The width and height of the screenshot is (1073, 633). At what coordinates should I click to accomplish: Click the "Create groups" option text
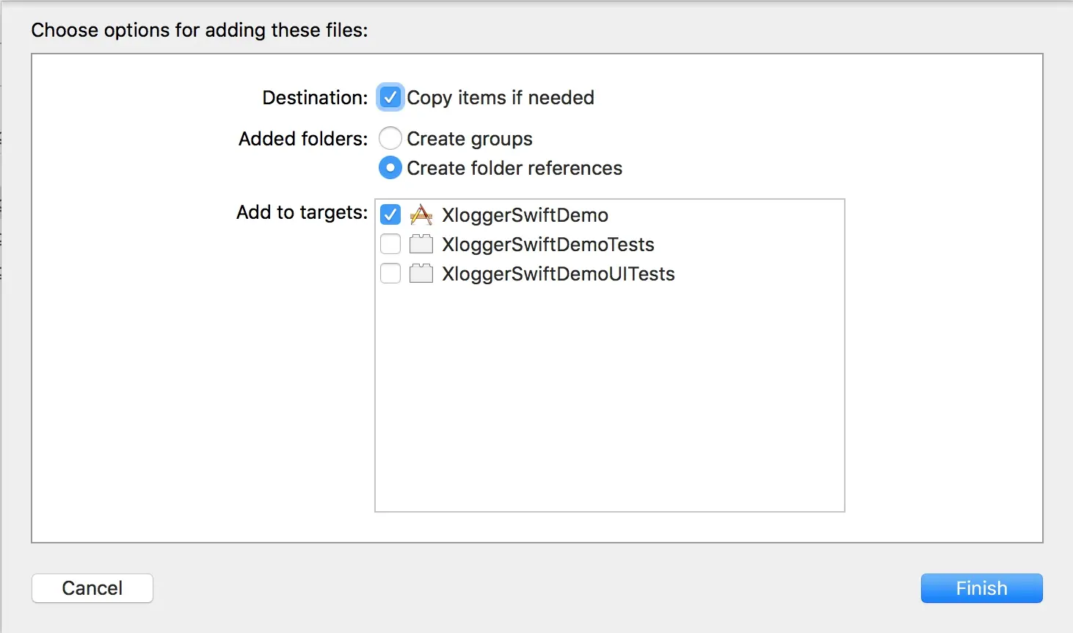470,139
